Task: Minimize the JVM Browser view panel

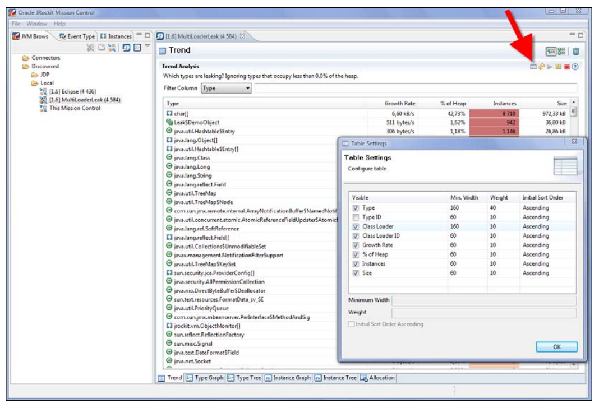Action: [x=139, y=35]
